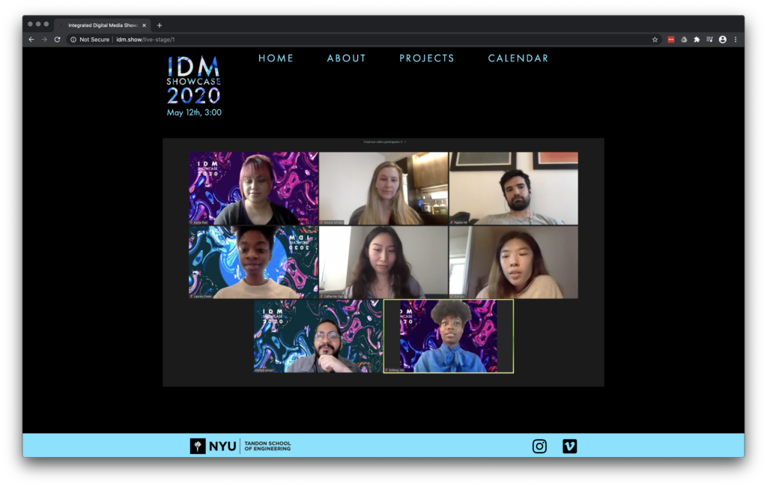The width and height of the screenshot is (767, 487).
Task: Select the yellow-bordered active speaker video tile
Action: (449, 336)
